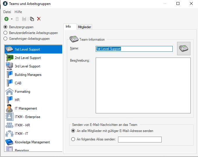This screenshot has width=198, height=157.
Task: Click the CAB flag icon
Action: 10,83
